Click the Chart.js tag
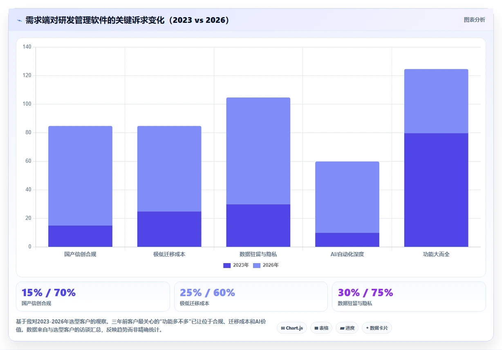The width and height of the screenshot is (502, 350). (x=292, y=328)
